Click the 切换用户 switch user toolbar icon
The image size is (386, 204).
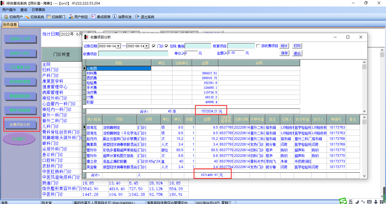click(x=6, y=17)
